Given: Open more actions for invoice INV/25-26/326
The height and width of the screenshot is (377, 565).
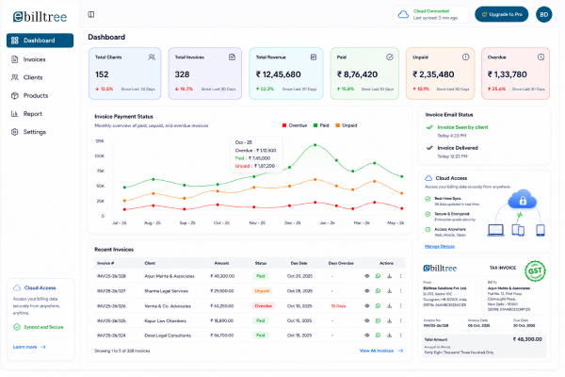Looking at the screenshot, I should (x=401, y=306).
